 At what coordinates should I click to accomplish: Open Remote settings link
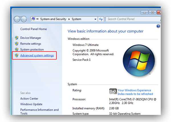31,44
